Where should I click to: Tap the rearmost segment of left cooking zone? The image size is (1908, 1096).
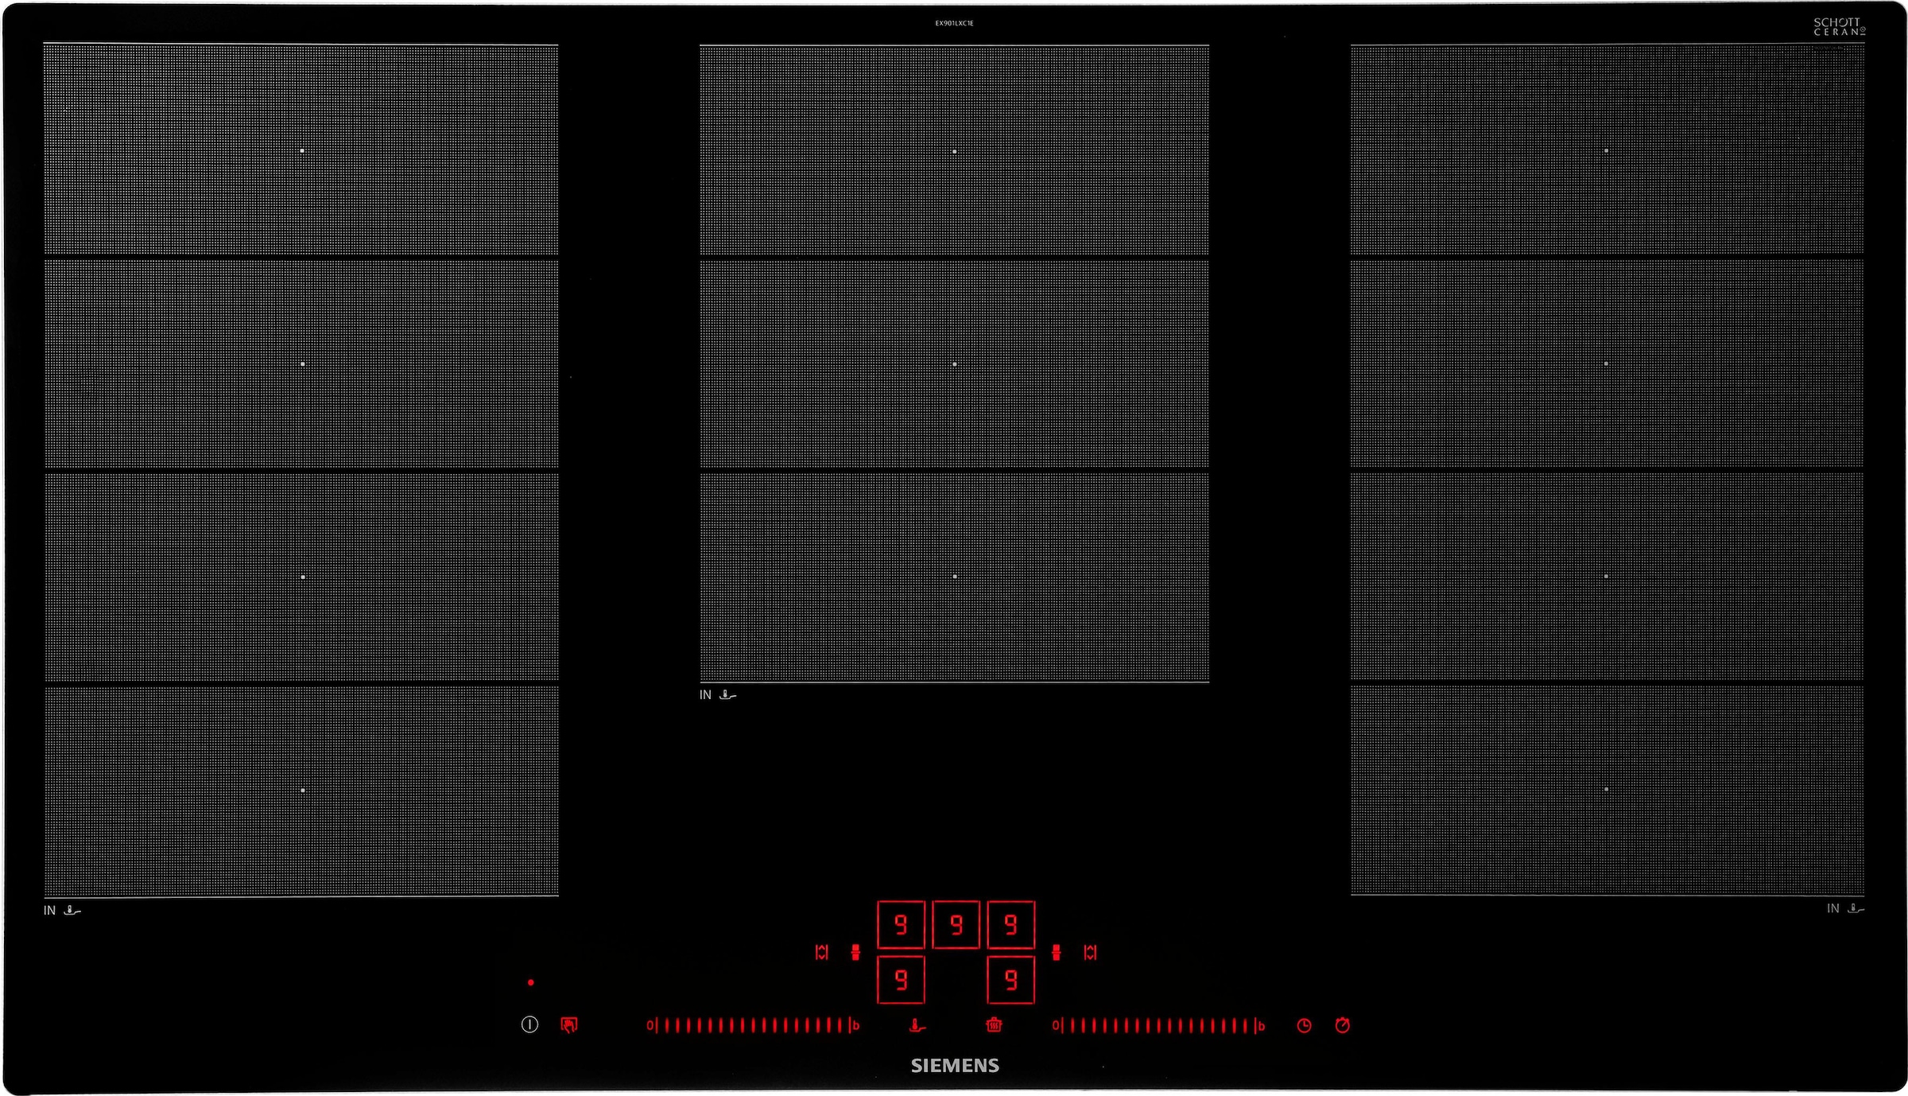(301, 150)
